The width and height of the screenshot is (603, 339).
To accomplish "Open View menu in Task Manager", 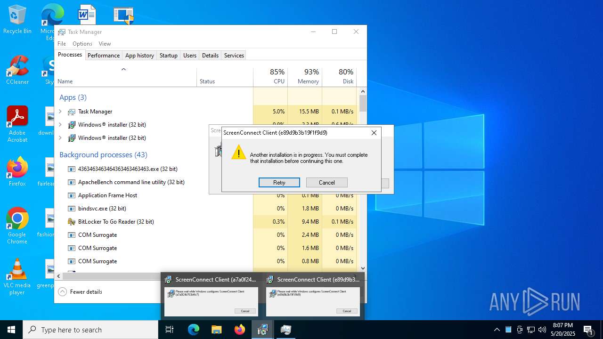I will pyautogui.click(x=105, y=44).
